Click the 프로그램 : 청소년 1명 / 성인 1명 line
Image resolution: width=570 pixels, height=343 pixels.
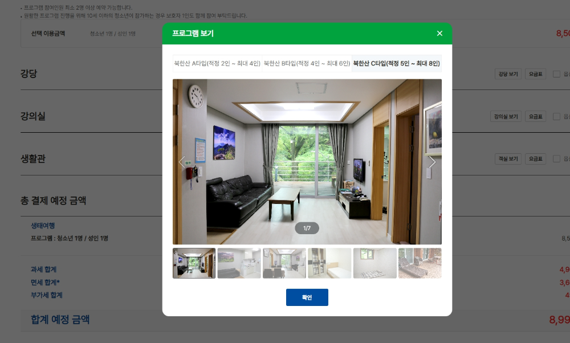click(70, 238)
